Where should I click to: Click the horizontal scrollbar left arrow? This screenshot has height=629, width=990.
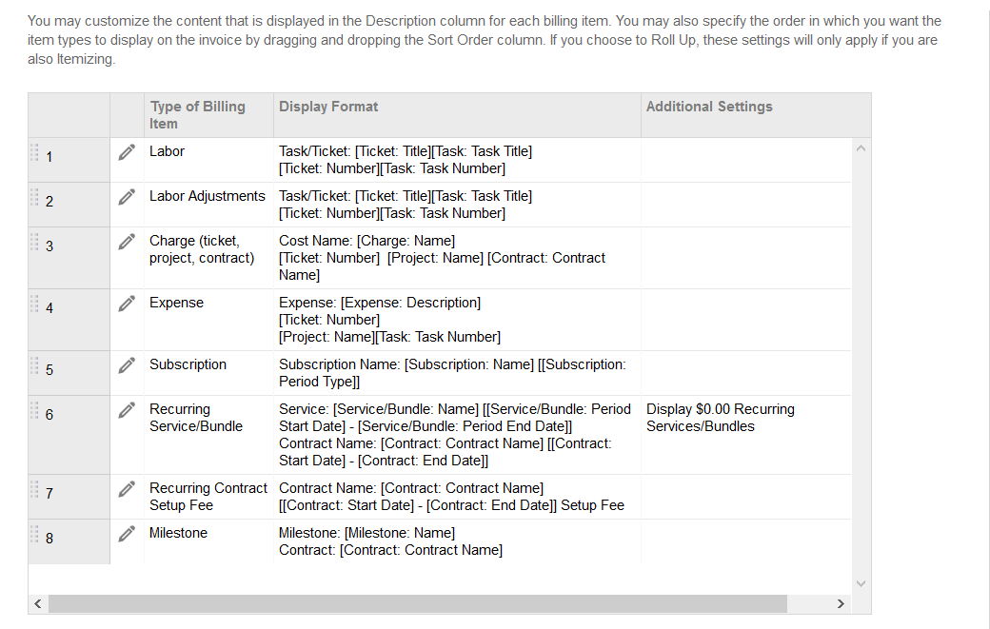(x=38, y=604)
